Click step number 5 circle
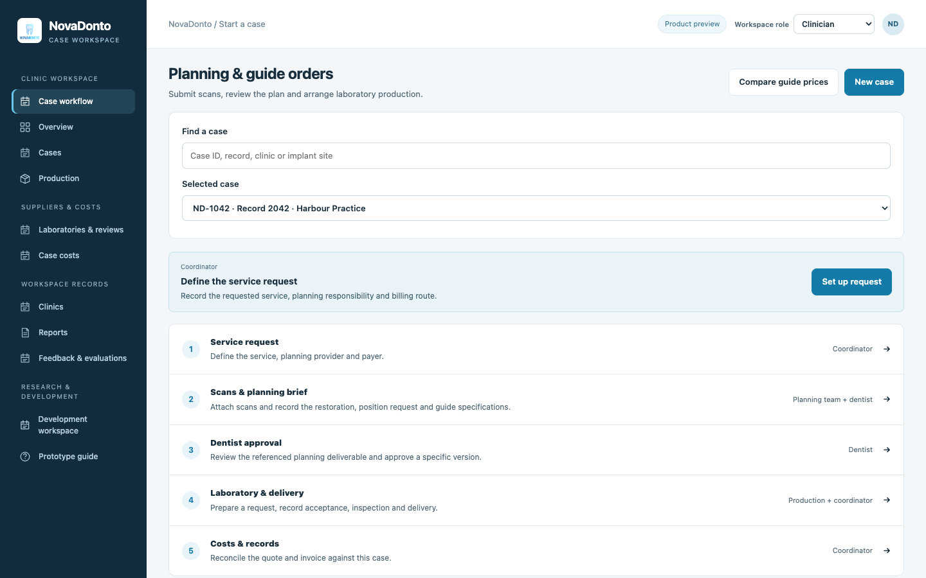 tap(191, 551)
